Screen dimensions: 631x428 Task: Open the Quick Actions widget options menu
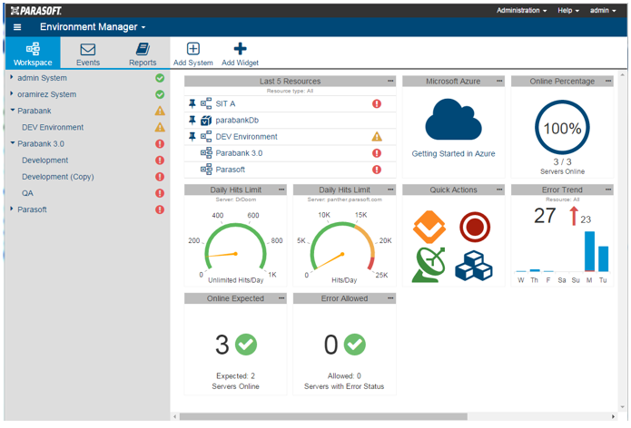pyautogui.click(x=499, y=190)
